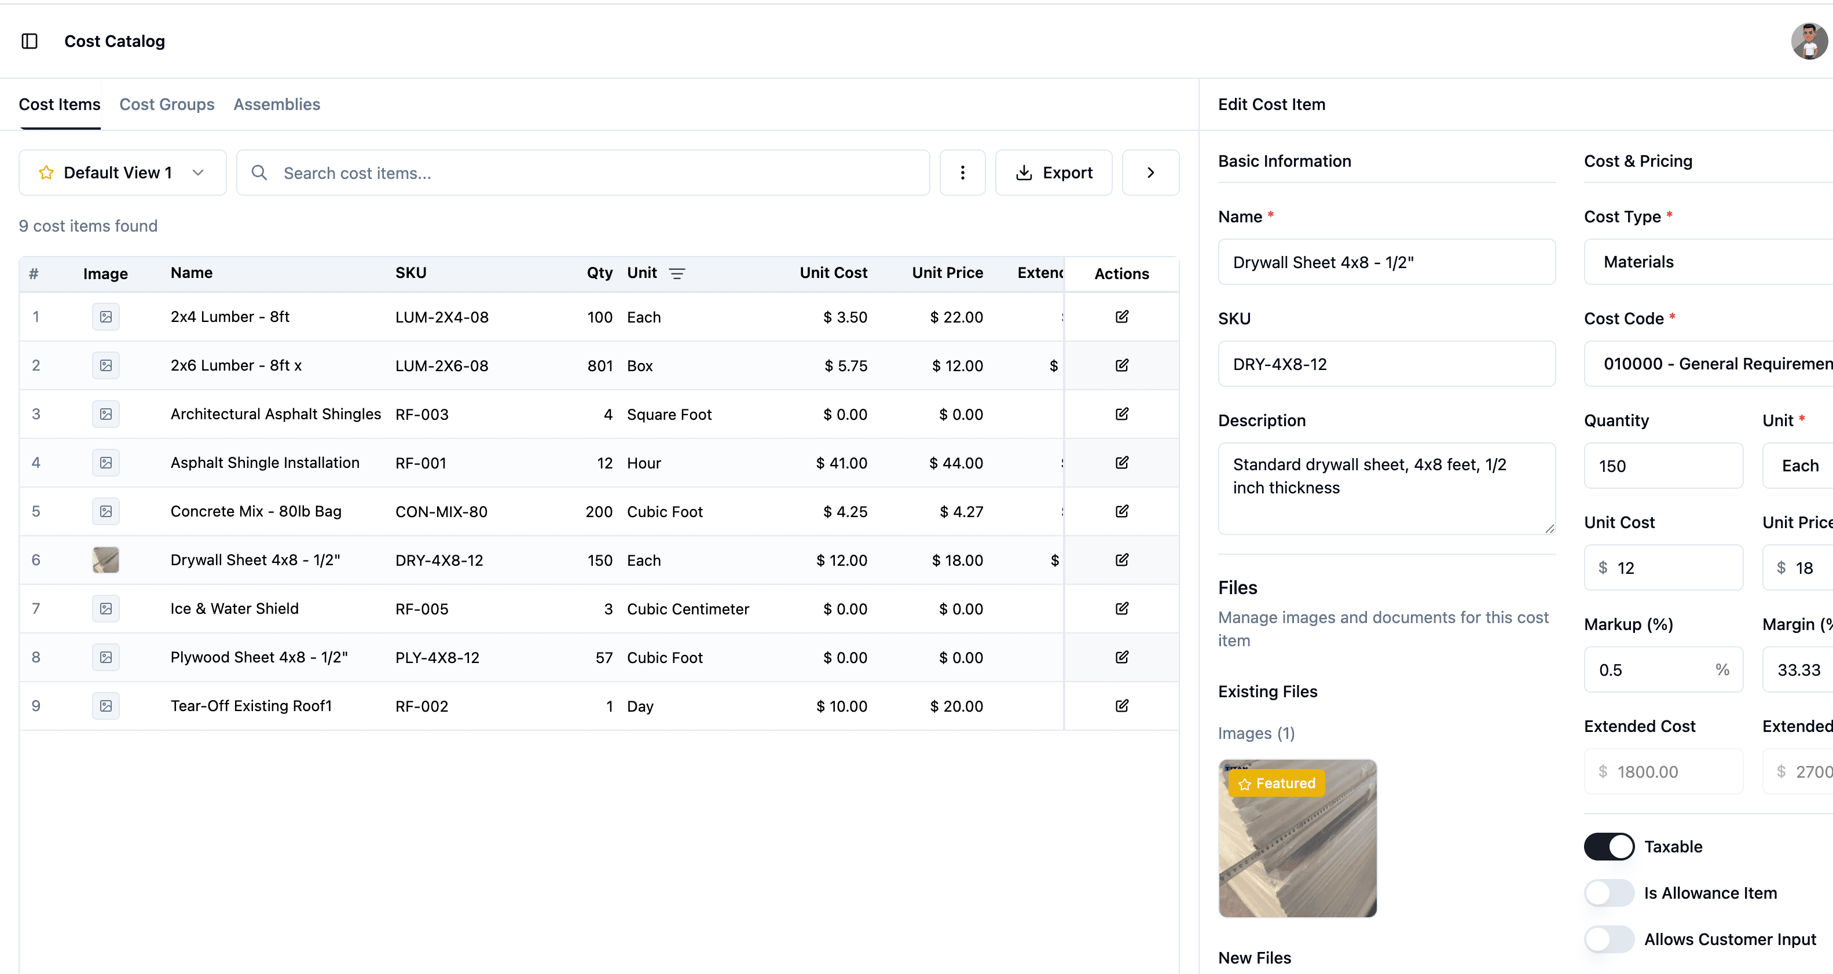Focus the Search cost items field
The image size is (1833, 974).
pyautogui.click(x=583, y=173)
